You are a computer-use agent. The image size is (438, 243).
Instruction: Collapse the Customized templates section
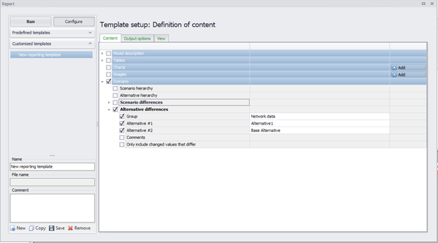[x=52, y=44]
